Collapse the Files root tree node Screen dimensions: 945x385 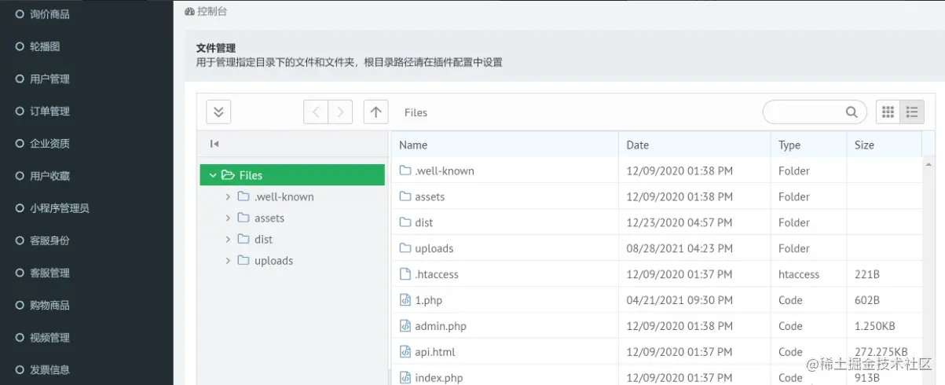[213, 175]
